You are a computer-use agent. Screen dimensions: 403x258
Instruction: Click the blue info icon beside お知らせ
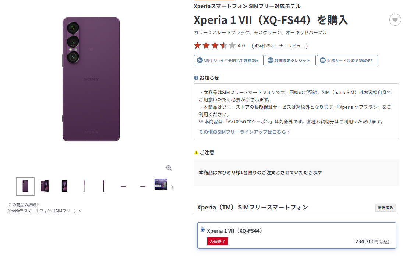(x=196, y=78)
